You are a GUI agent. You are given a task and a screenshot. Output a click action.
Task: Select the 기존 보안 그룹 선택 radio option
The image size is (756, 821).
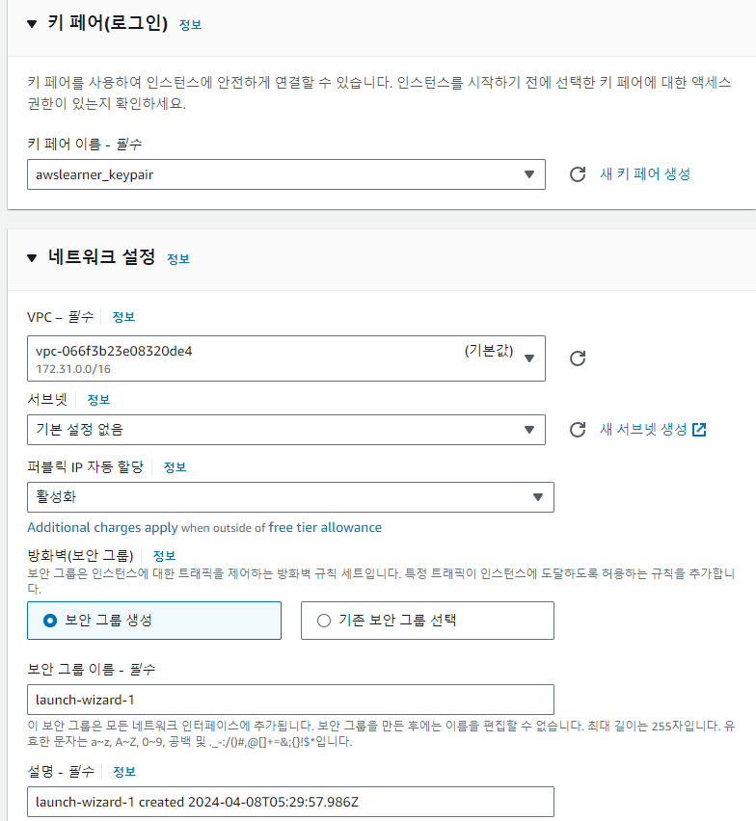427,621
